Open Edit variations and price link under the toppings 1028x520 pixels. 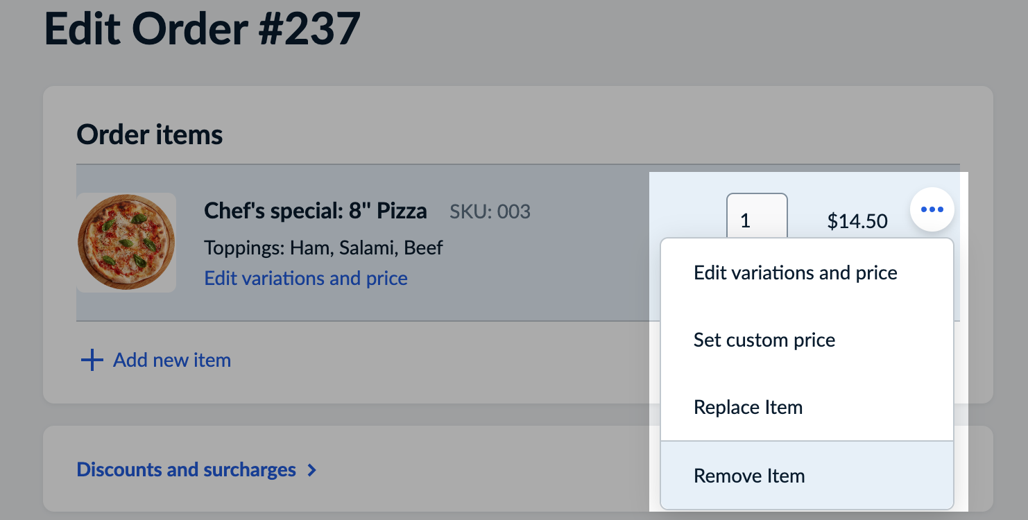305,278
